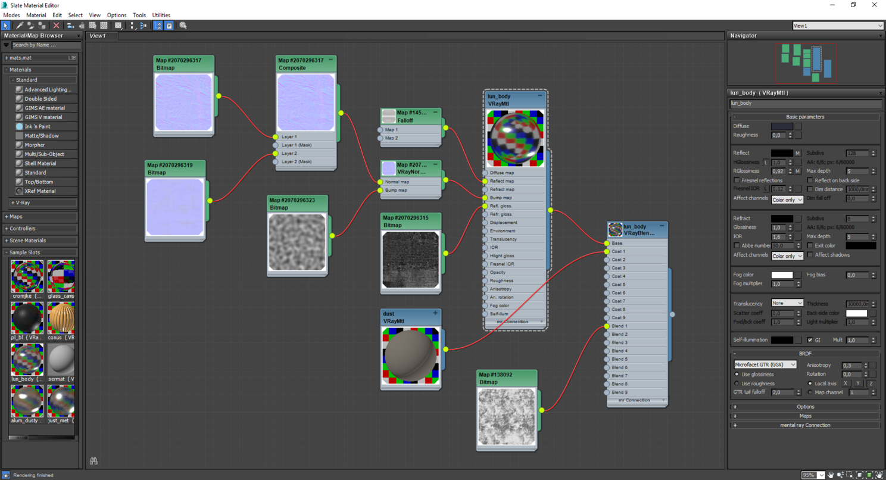Delete selected nodes with red X
This screenshot has width=886, height=480.
[57, 26]
